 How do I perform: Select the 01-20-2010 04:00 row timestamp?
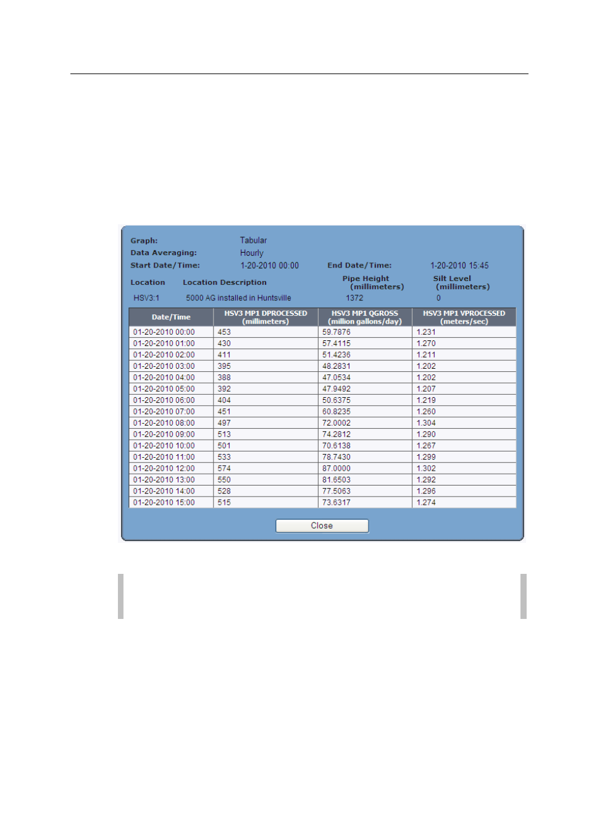click(x=164, y=377)
